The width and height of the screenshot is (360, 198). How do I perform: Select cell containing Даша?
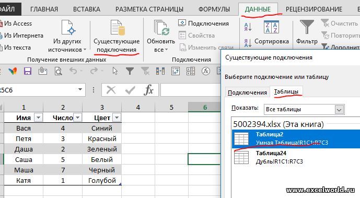coord(24,149)
